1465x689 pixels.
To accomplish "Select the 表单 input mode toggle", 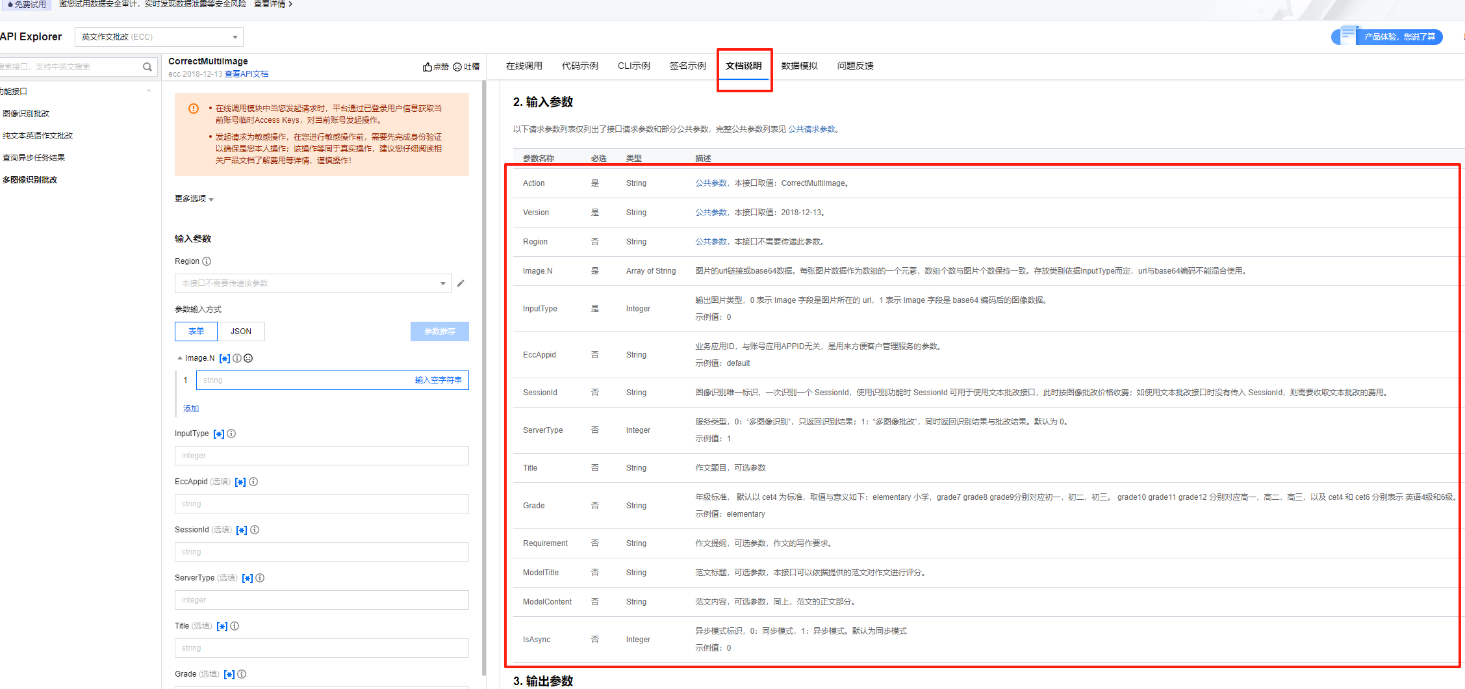I will pos(196,331).
